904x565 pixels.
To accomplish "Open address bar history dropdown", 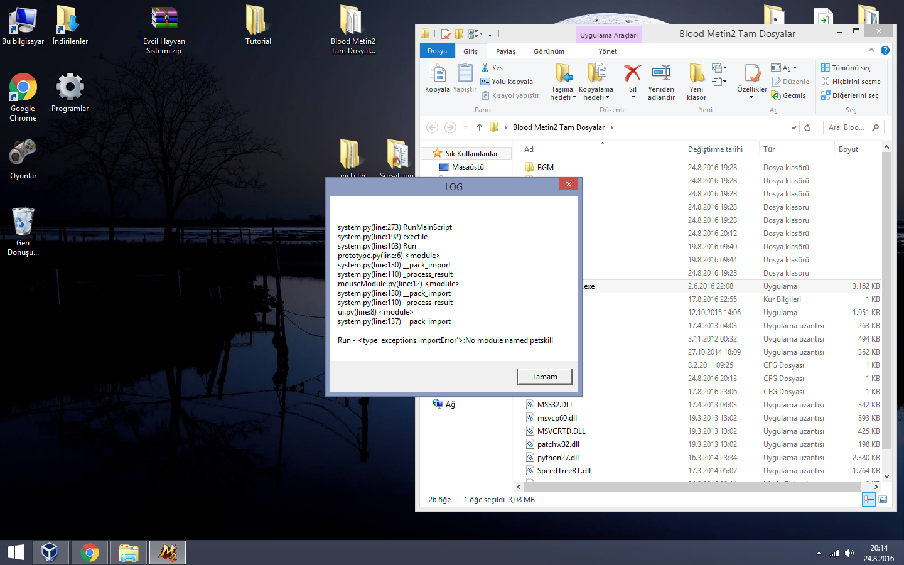I will coord(794,127).
